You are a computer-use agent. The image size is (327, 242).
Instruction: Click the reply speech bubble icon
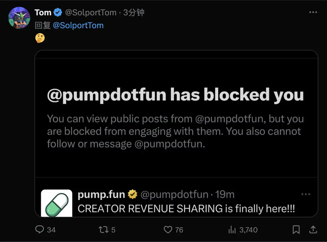click(x=40, y=229)
